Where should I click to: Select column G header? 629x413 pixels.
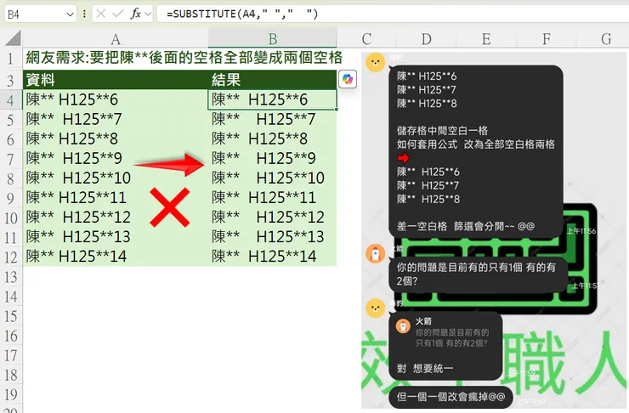tap(606, 39)
